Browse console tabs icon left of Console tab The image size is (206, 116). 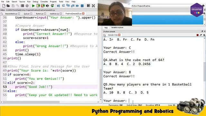[x=104, y=35]
